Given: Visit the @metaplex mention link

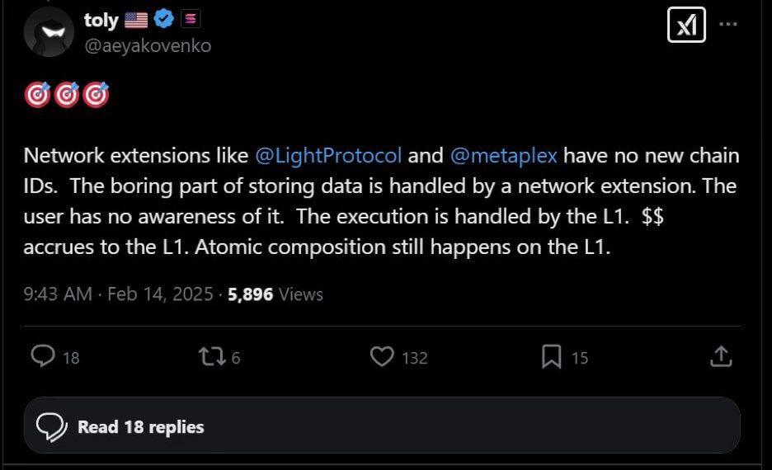Looking at the screenshot, I should click(x=504, y=155).
